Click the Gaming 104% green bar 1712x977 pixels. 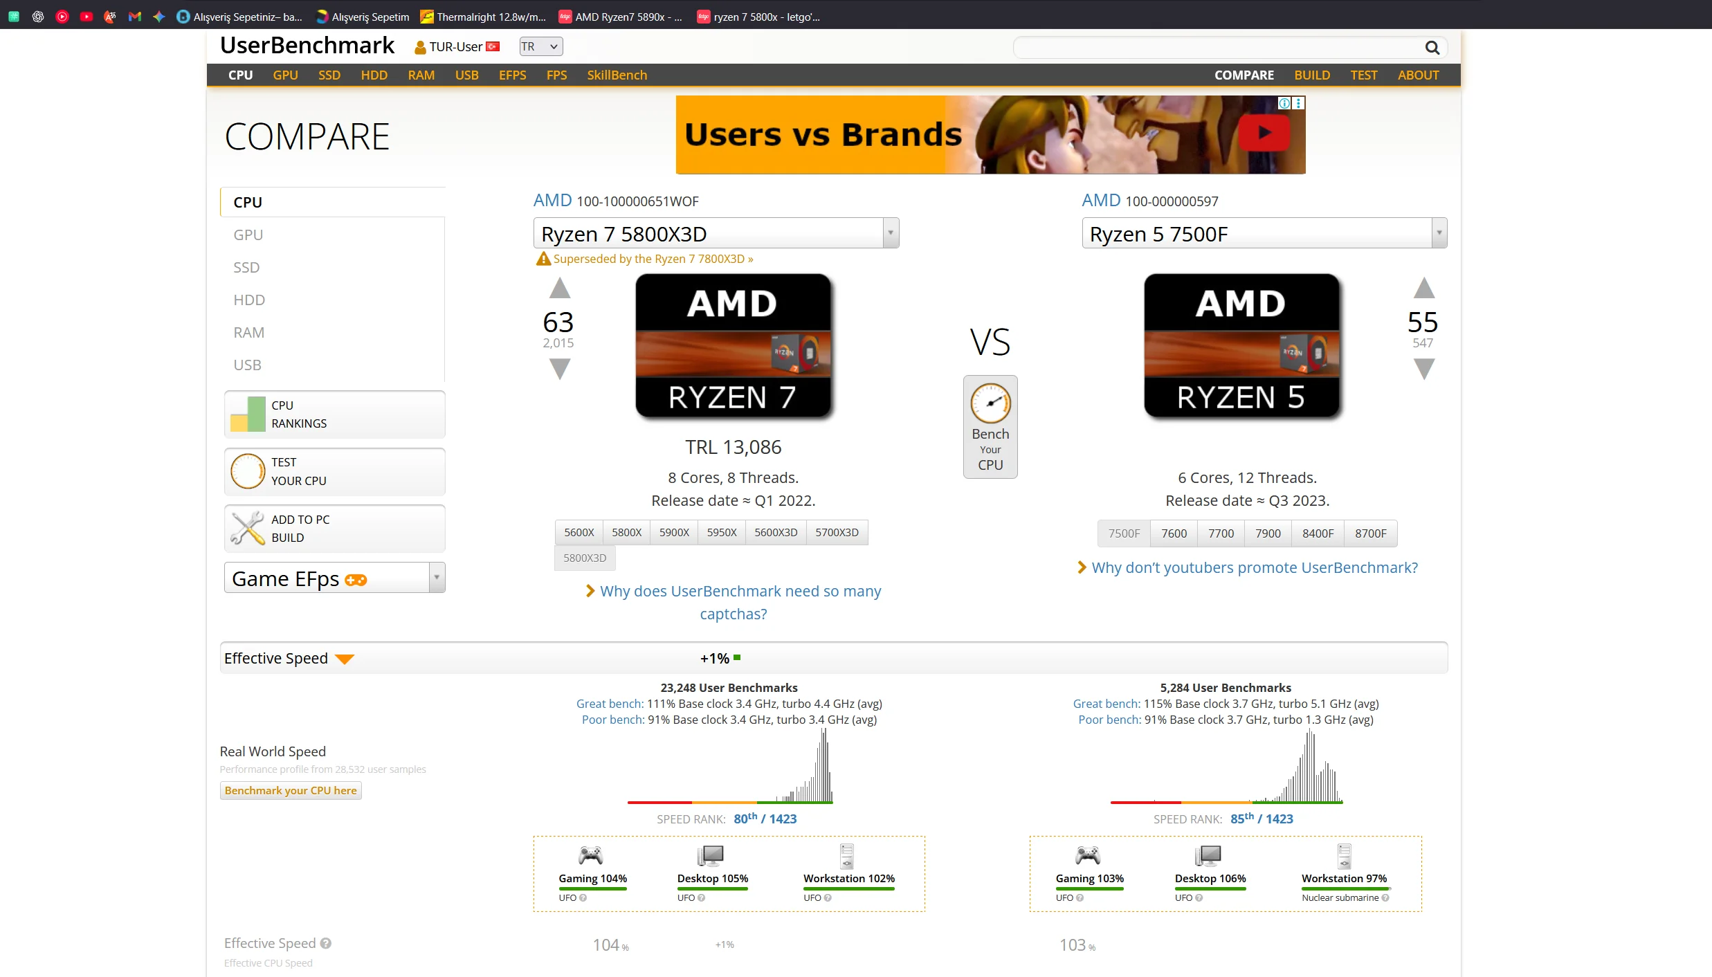pyautogui.click(x=592, y=888)
